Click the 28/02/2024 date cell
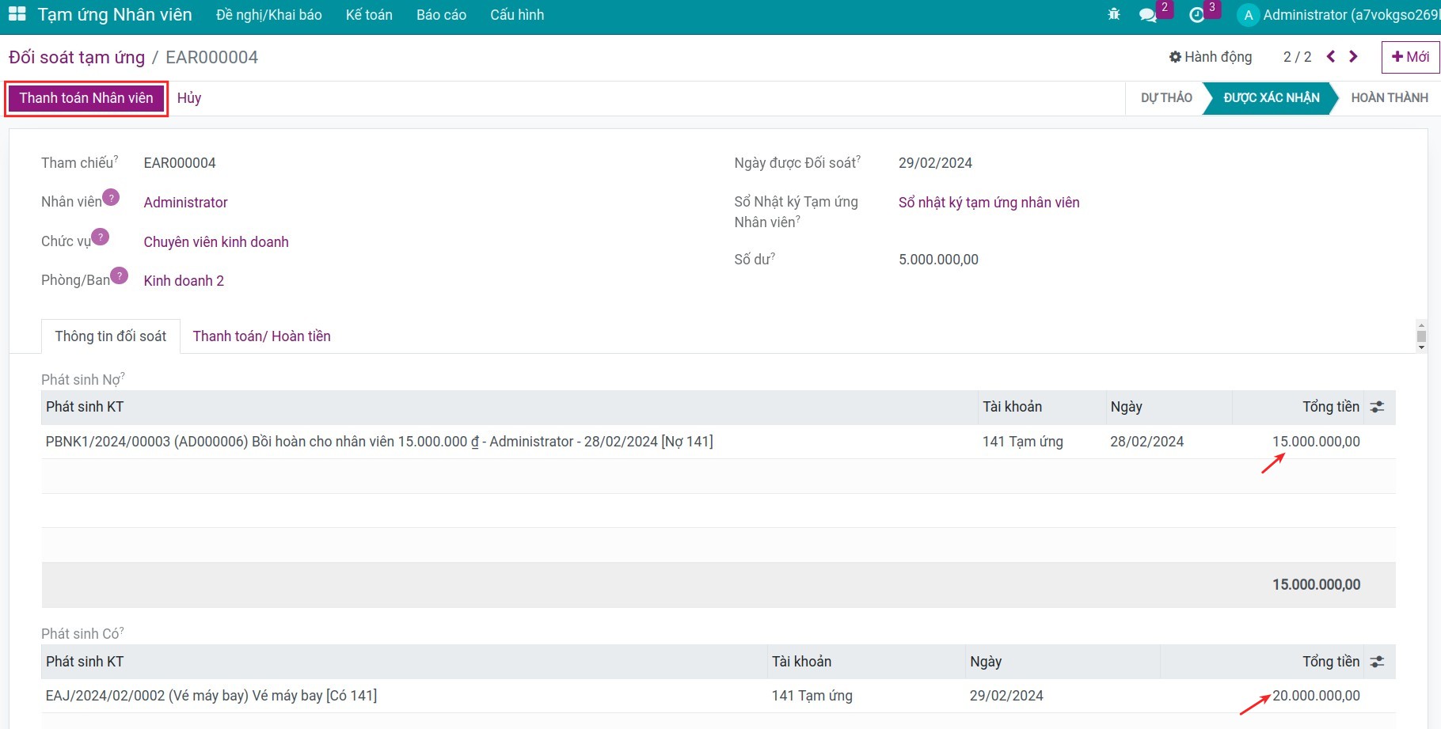The height and width of the screenshot is (729, 1441). (1146, 442)
